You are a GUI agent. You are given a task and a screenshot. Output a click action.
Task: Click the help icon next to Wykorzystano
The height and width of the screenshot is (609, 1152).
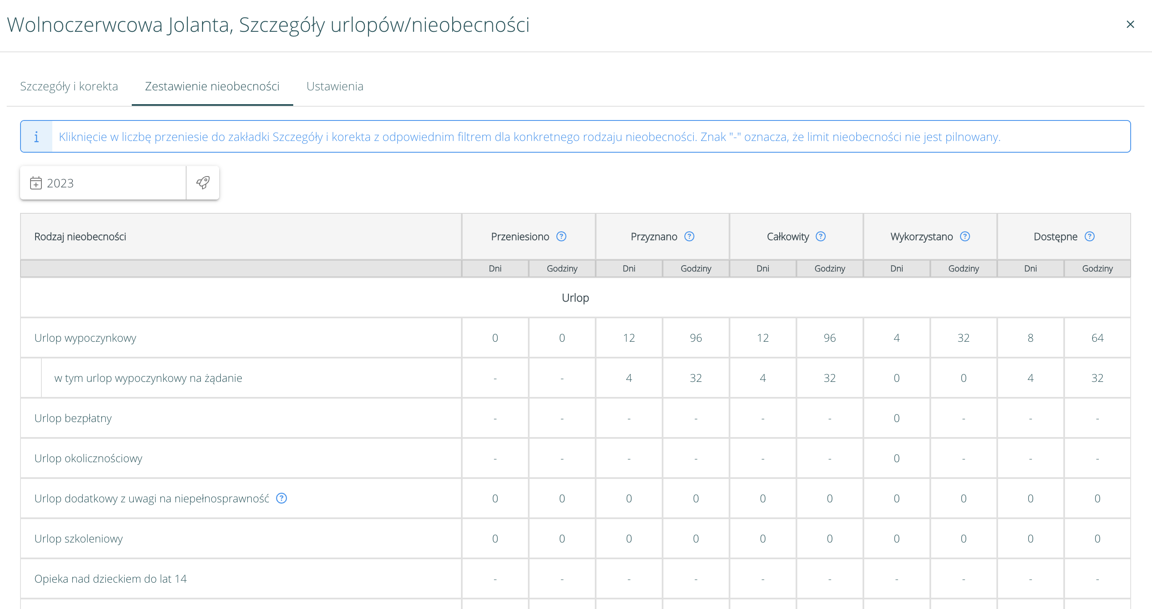click(965, 237)
